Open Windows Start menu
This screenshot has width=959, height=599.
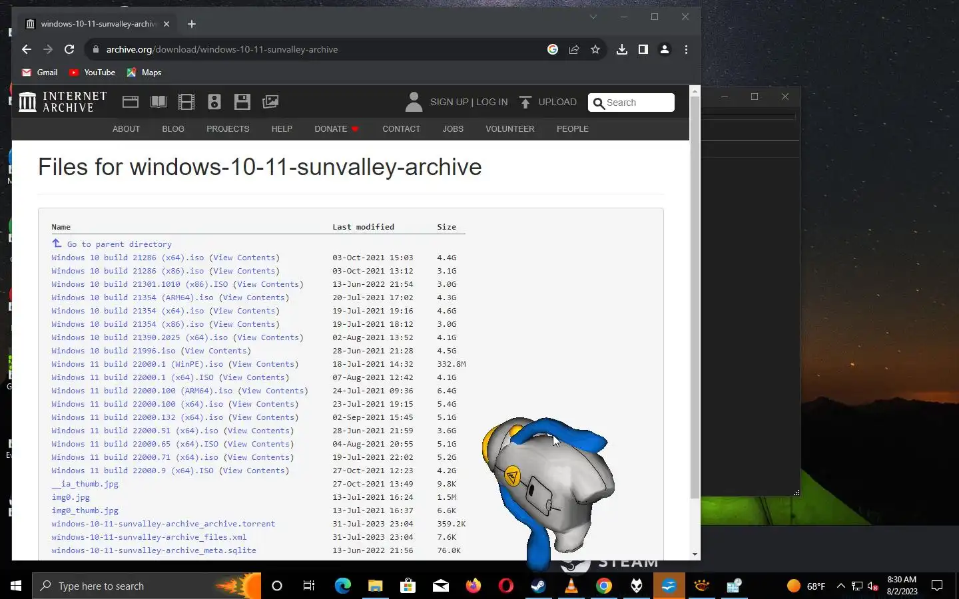(16, 586)
